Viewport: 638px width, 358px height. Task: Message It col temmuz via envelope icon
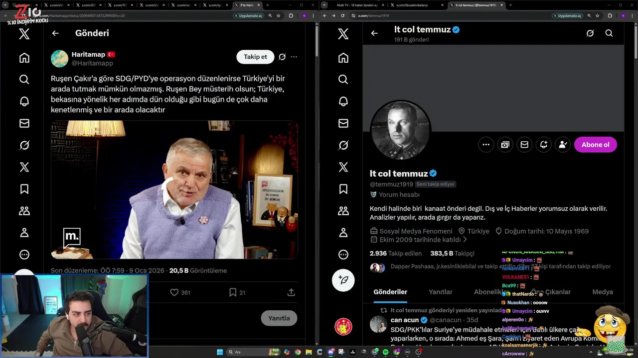[x=524, y=145]
